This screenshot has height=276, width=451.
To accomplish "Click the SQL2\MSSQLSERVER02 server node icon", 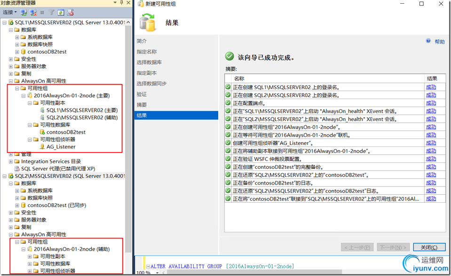I will click(11, 176).
